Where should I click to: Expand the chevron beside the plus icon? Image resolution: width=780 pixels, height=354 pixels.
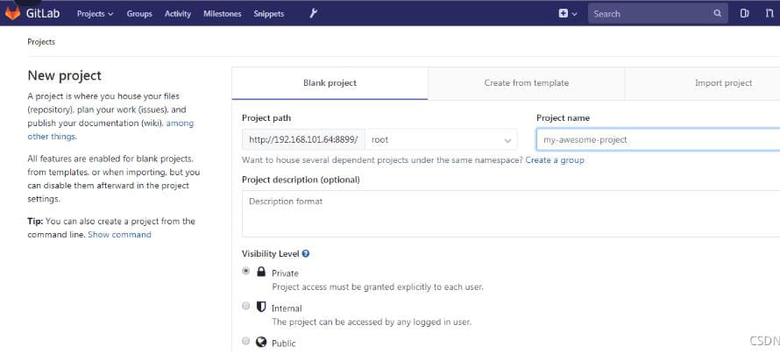575,14
